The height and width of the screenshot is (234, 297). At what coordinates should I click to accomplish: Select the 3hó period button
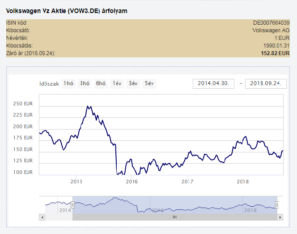(85, 83)
